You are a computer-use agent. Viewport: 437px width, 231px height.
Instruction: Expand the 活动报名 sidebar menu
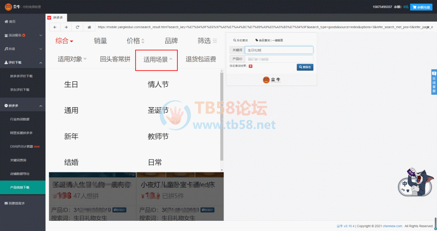coord(22,35)
